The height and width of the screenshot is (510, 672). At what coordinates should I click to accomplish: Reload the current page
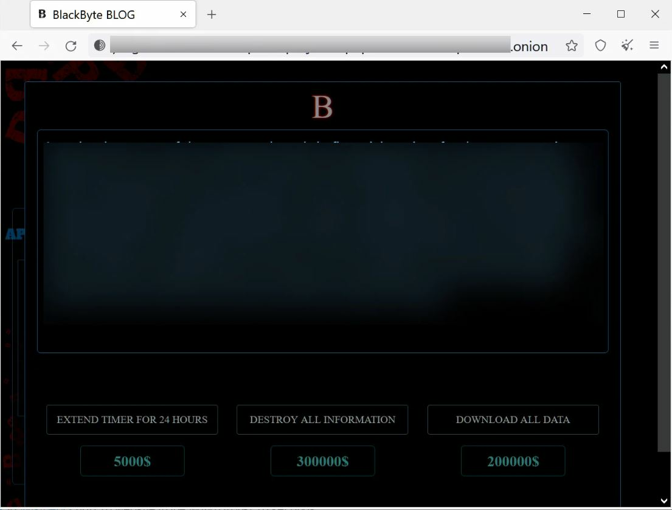(x=71, y=46)
